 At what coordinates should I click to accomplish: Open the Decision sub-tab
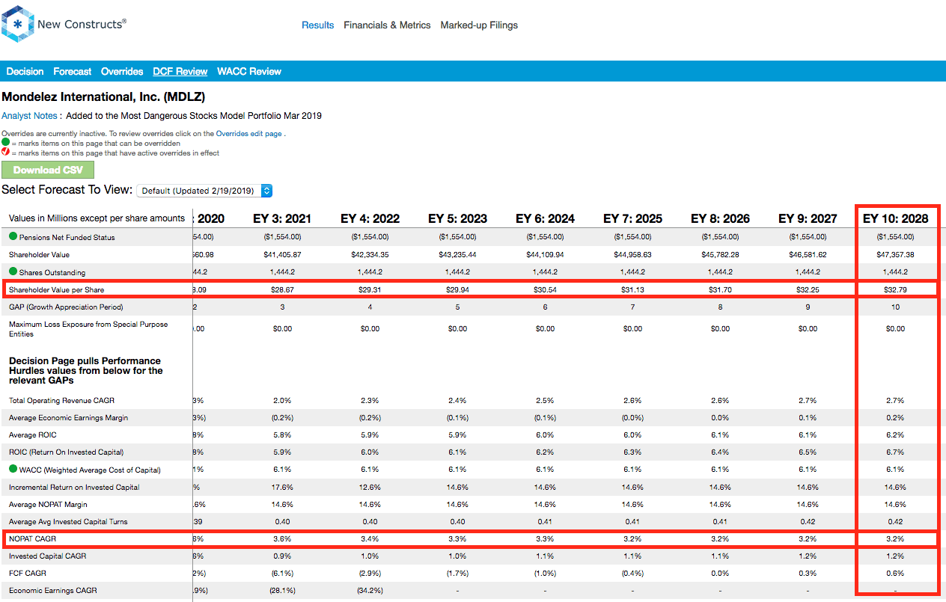point(25,72)
